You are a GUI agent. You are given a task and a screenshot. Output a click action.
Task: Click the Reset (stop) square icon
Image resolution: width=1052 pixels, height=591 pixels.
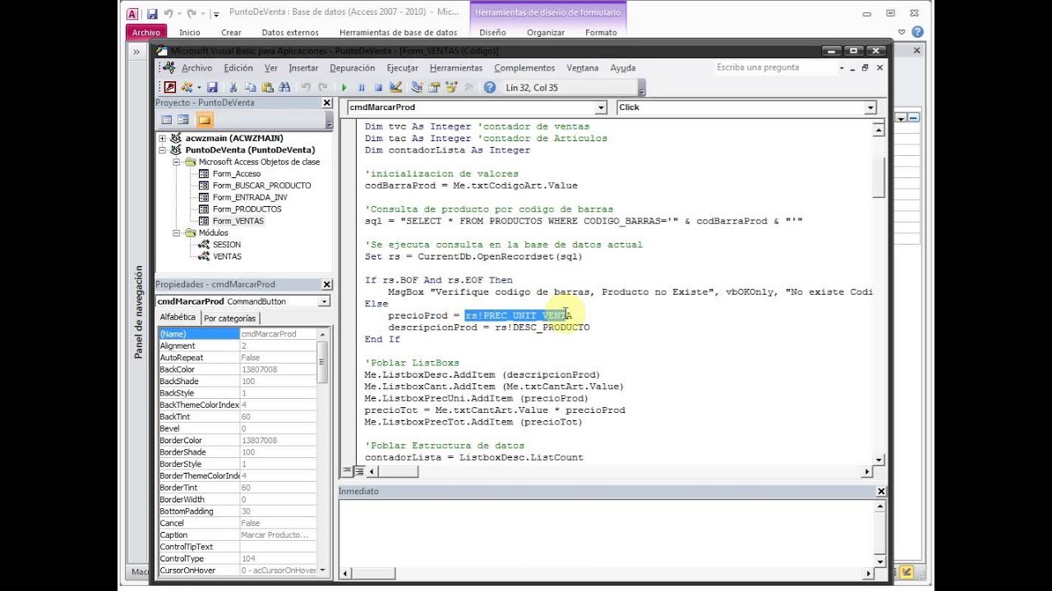378,87
